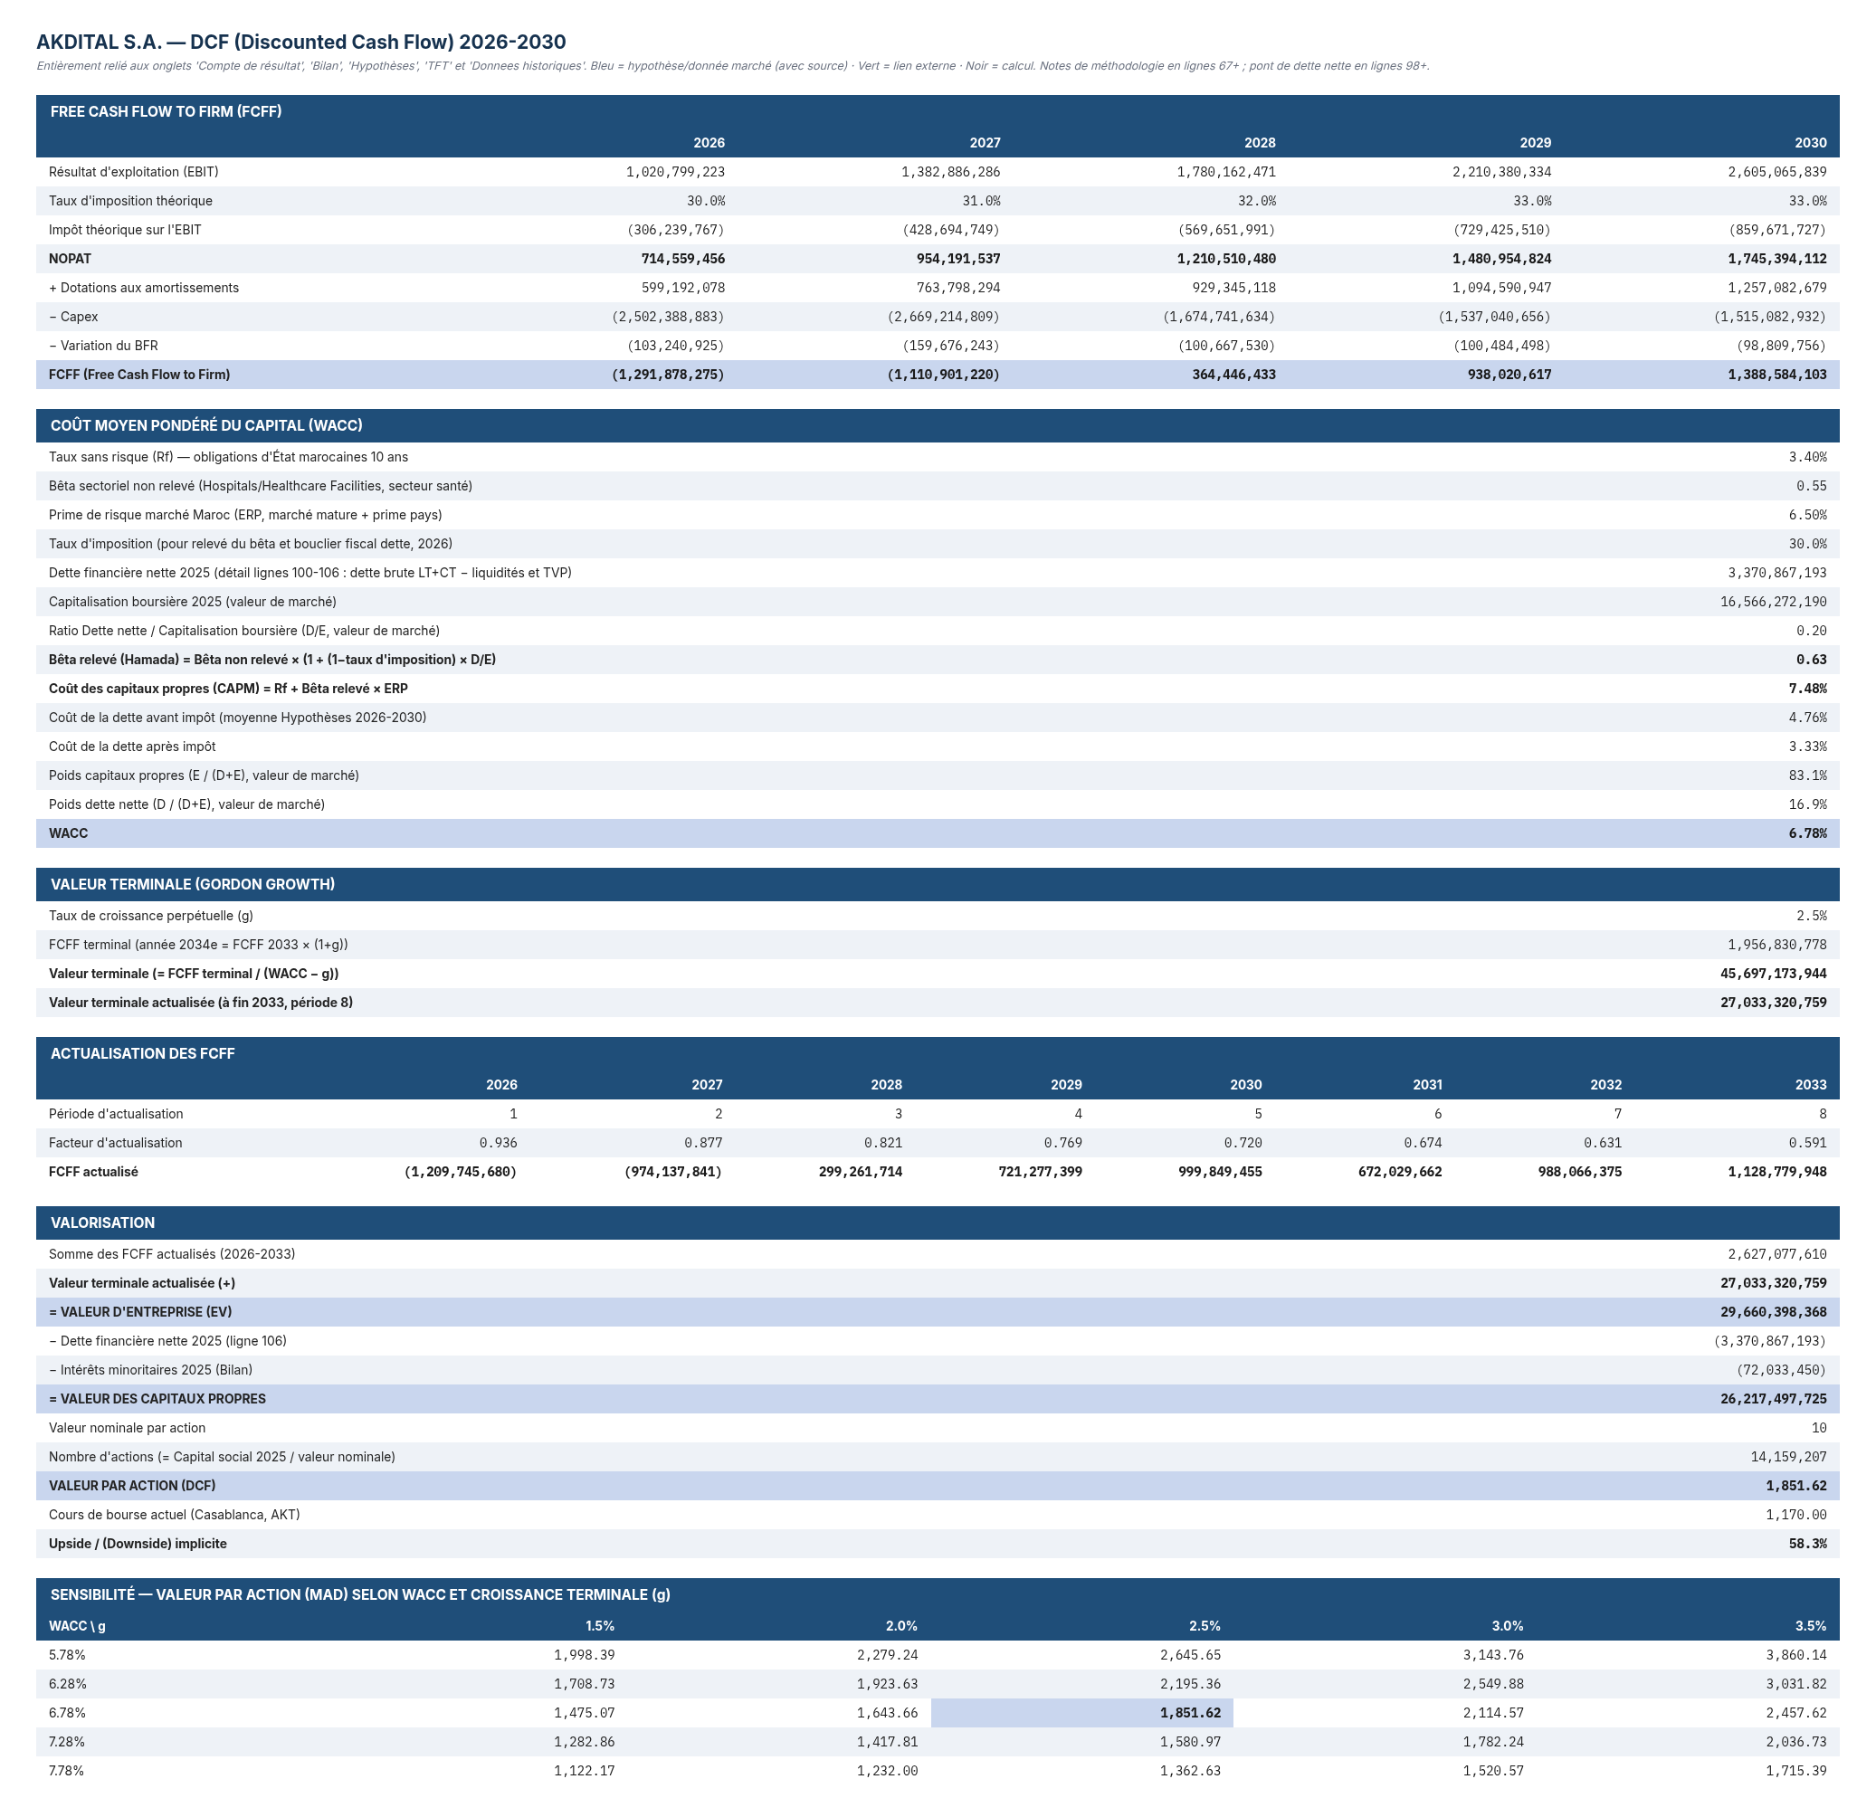
Task: Click net debt weight value "16.9%"
Action: [1807, 804]
